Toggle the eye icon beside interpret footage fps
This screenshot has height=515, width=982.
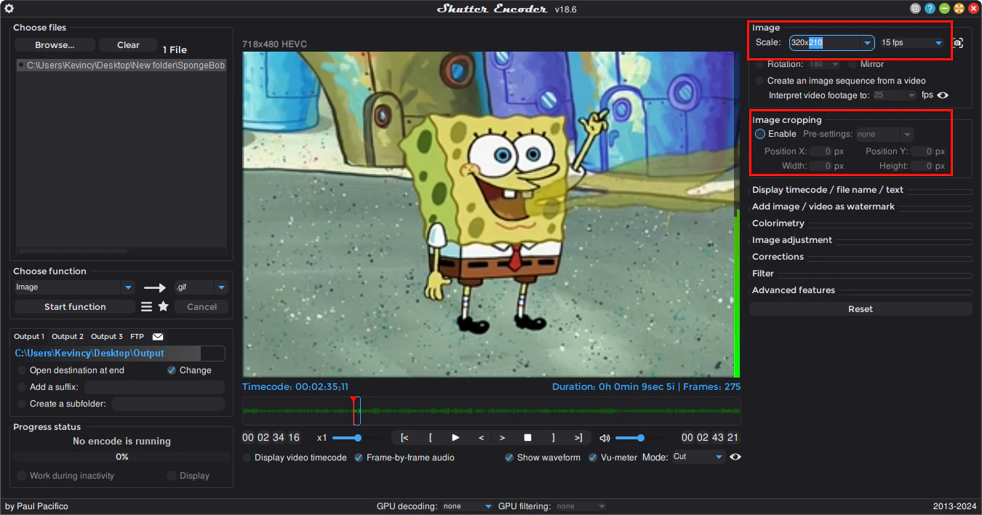click(x=943, y=95)
